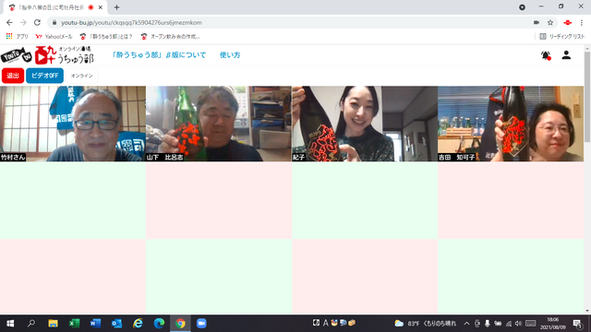Image resolution: width=591 pixels, height=332 pixels.
Task: Open the weather widget くもりのち晴れ
Action: coord(425,324)
